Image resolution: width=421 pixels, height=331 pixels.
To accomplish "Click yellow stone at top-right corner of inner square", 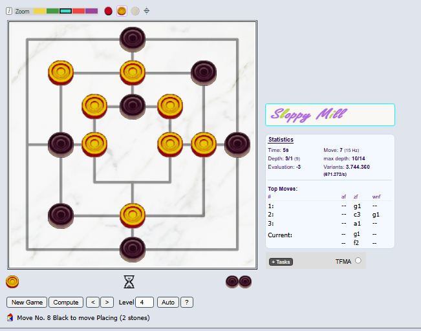I will tap(170, 106).
